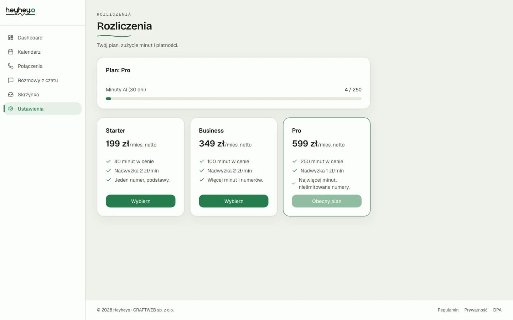Click the Ustawienia gear icon
This screenshot has height=320, width=513.
[x=11, y=108]
